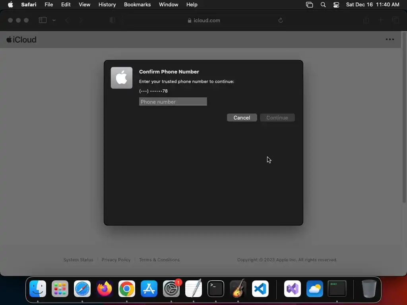This screenshot has height=305, width=407.
Task: Open App Store from the Dock
Action: (x=149, y=289)
